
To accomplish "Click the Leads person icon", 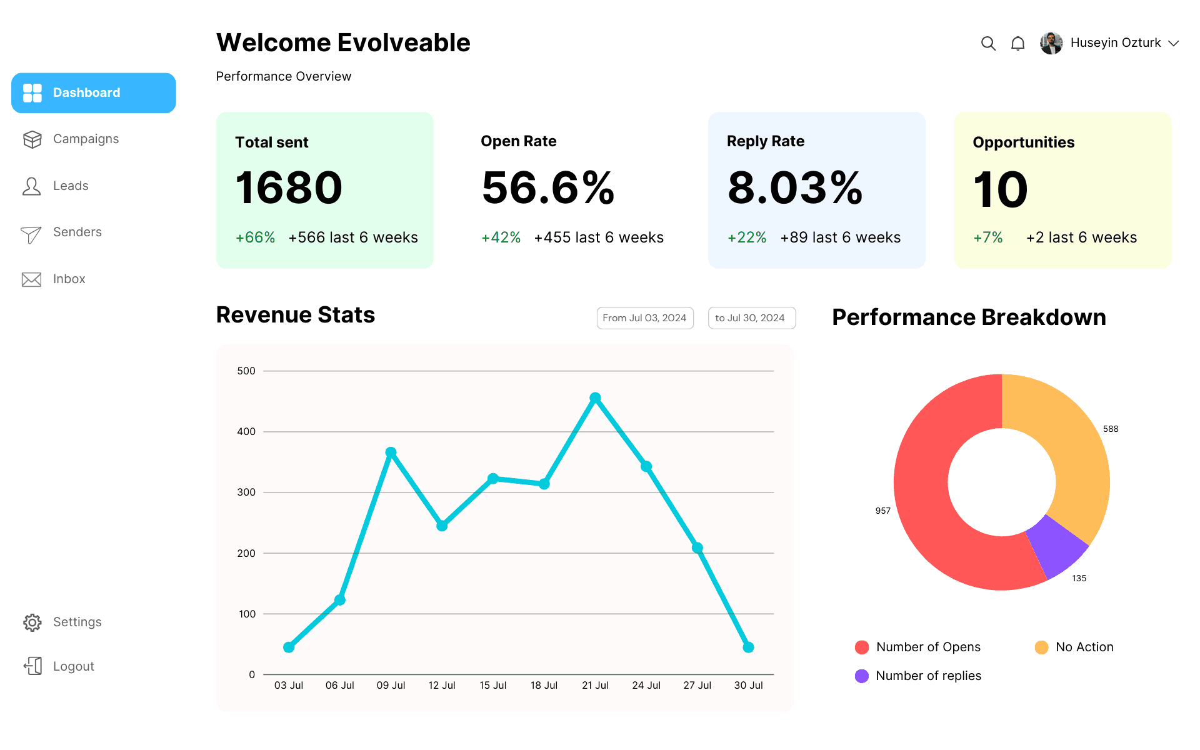I will tap(32, 186).
